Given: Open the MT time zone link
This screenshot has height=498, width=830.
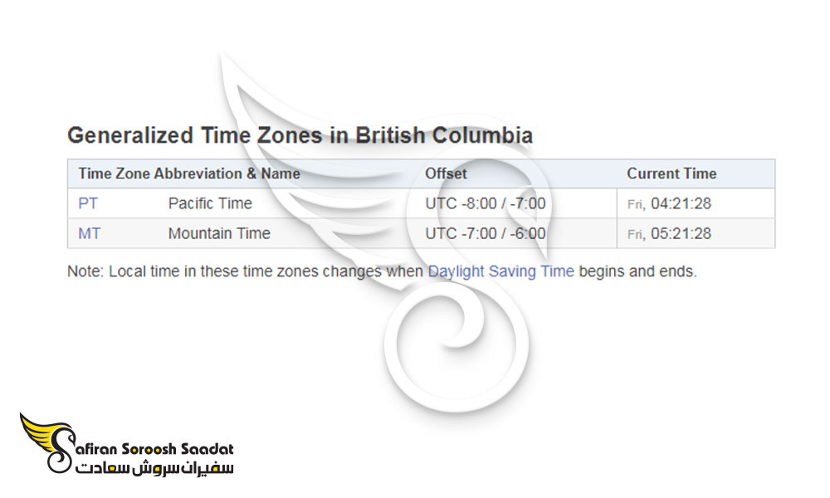Looking at the screenshot, I should click(x=89, y=233).
